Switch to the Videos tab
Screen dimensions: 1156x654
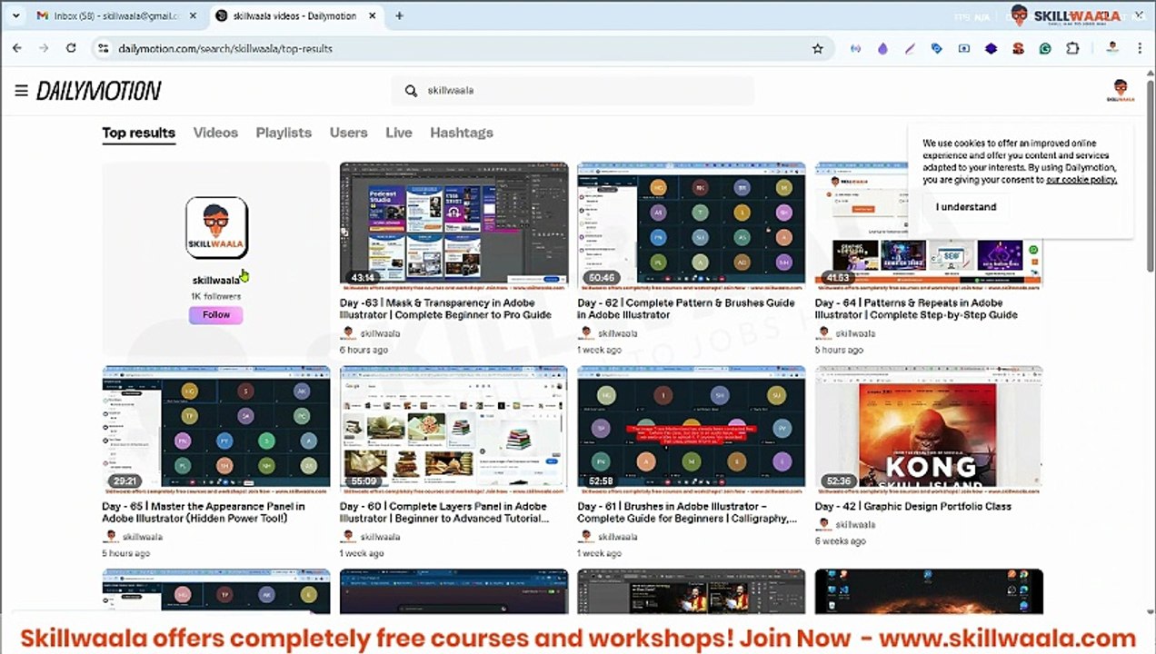215,133
